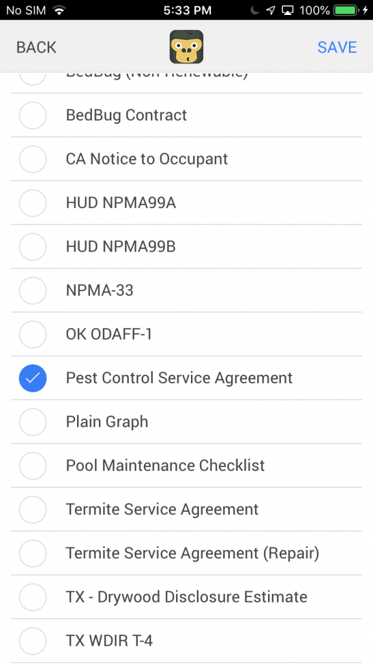Image resolution: width=373 pixels, height=664 pixels.
Task: Check the TX WDIR T-4 circle
Action: point(32,641)
